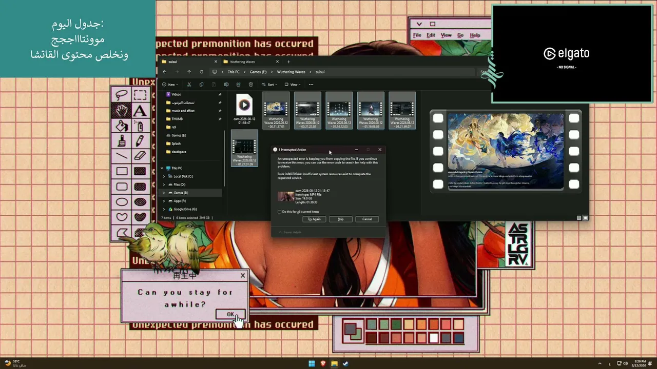Viewport: 657px width, 369px height.
Task: Select Wuthering Waves video ending 00.21.22.02
Action: (307, 110)
